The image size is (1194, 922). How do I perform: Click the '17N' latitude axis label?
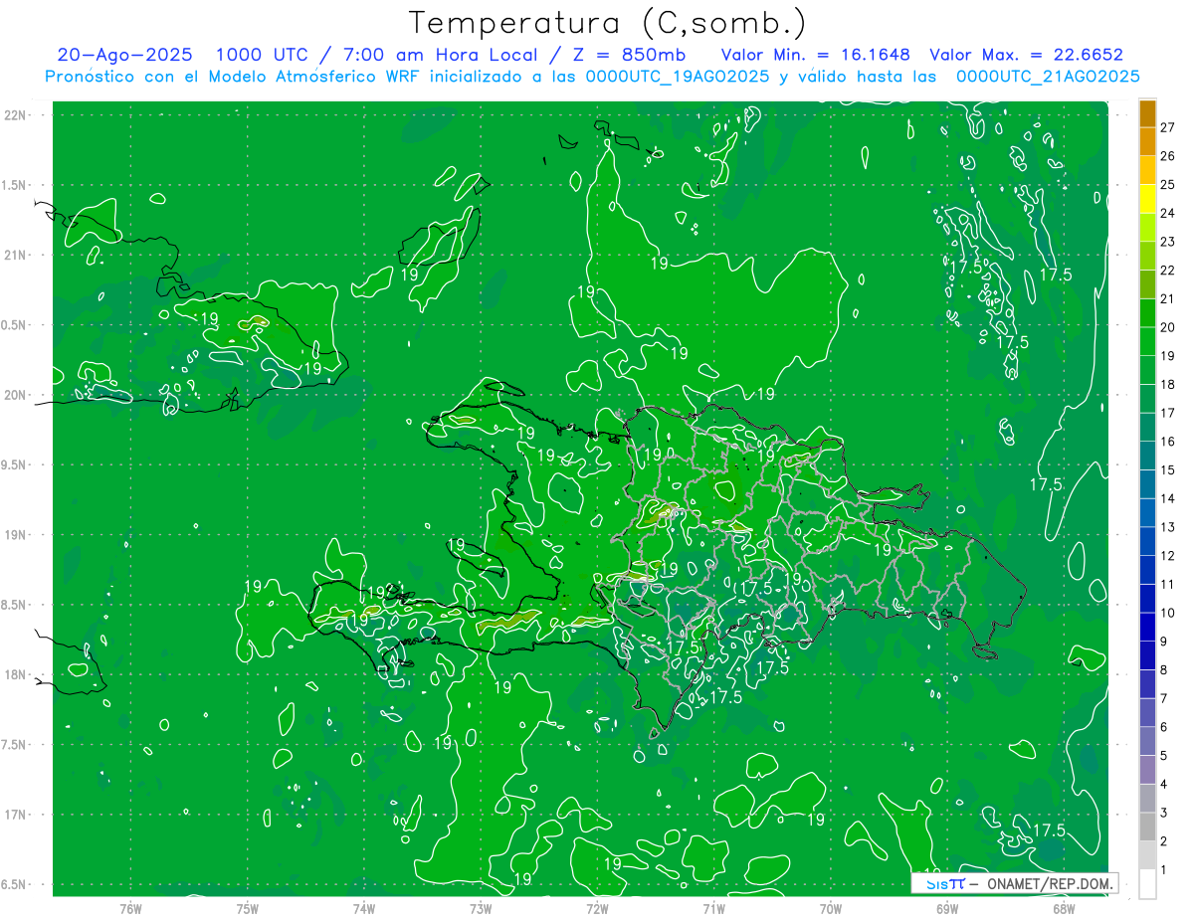[15, 816]
